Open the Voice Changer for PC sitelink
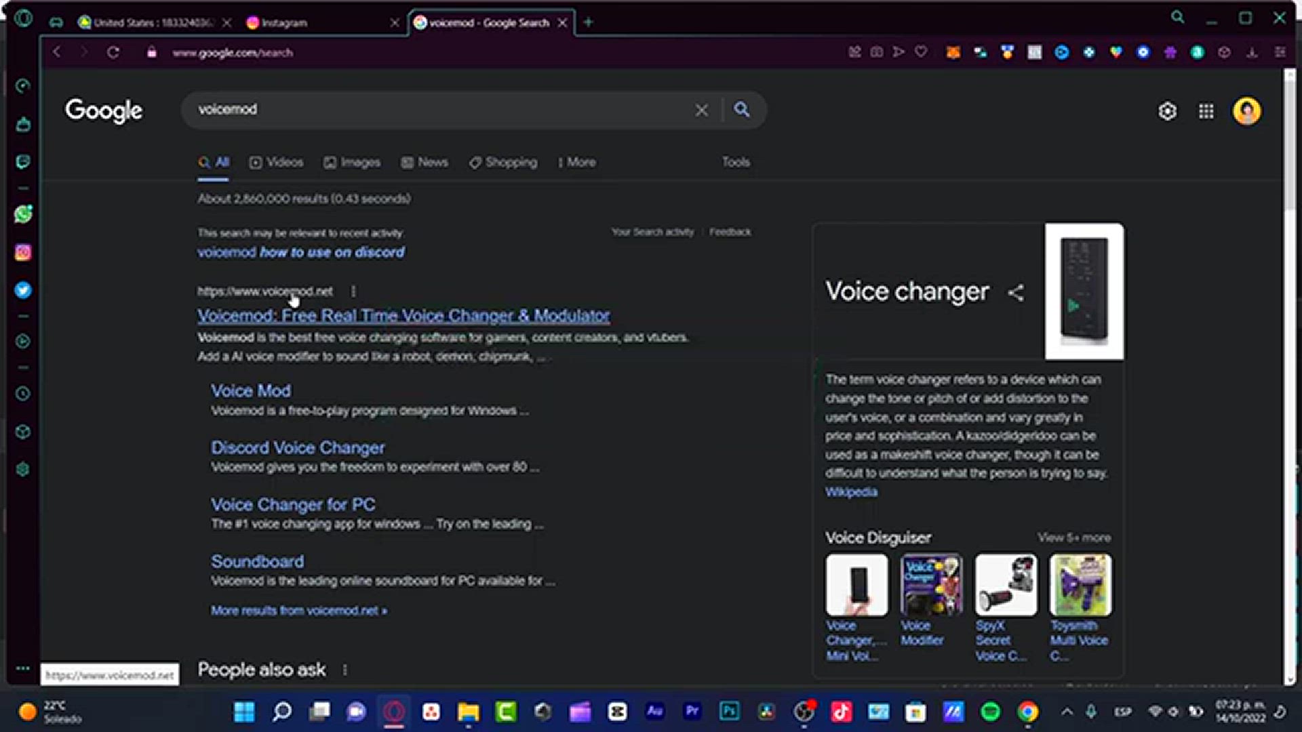 (293, 505)
